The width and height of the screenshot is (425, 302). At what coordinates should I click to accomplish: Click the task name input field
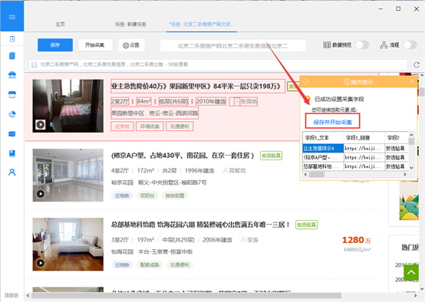click(x=232, y=46)
